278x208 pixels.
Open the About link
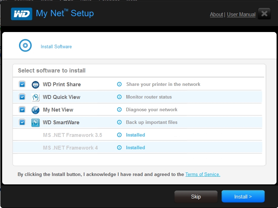click(216, 14)
